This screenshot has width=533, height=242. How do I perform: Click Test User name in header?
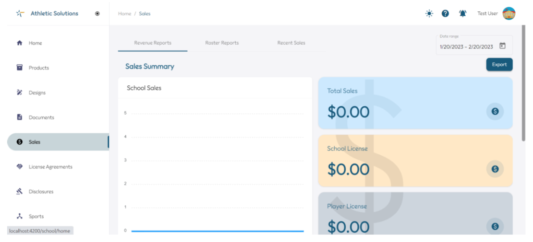(487, 13)
